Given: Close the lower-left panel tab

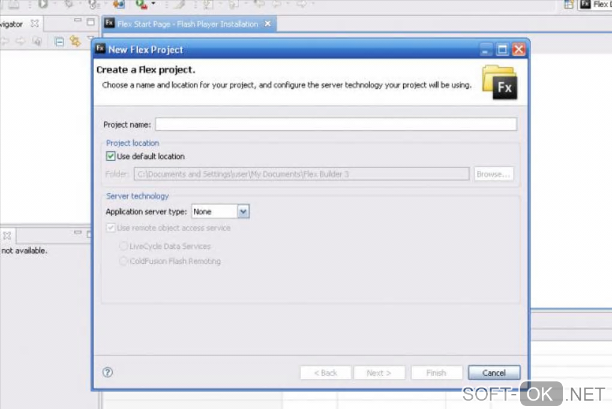Looking at the screenshot, I should coord(7,236).
